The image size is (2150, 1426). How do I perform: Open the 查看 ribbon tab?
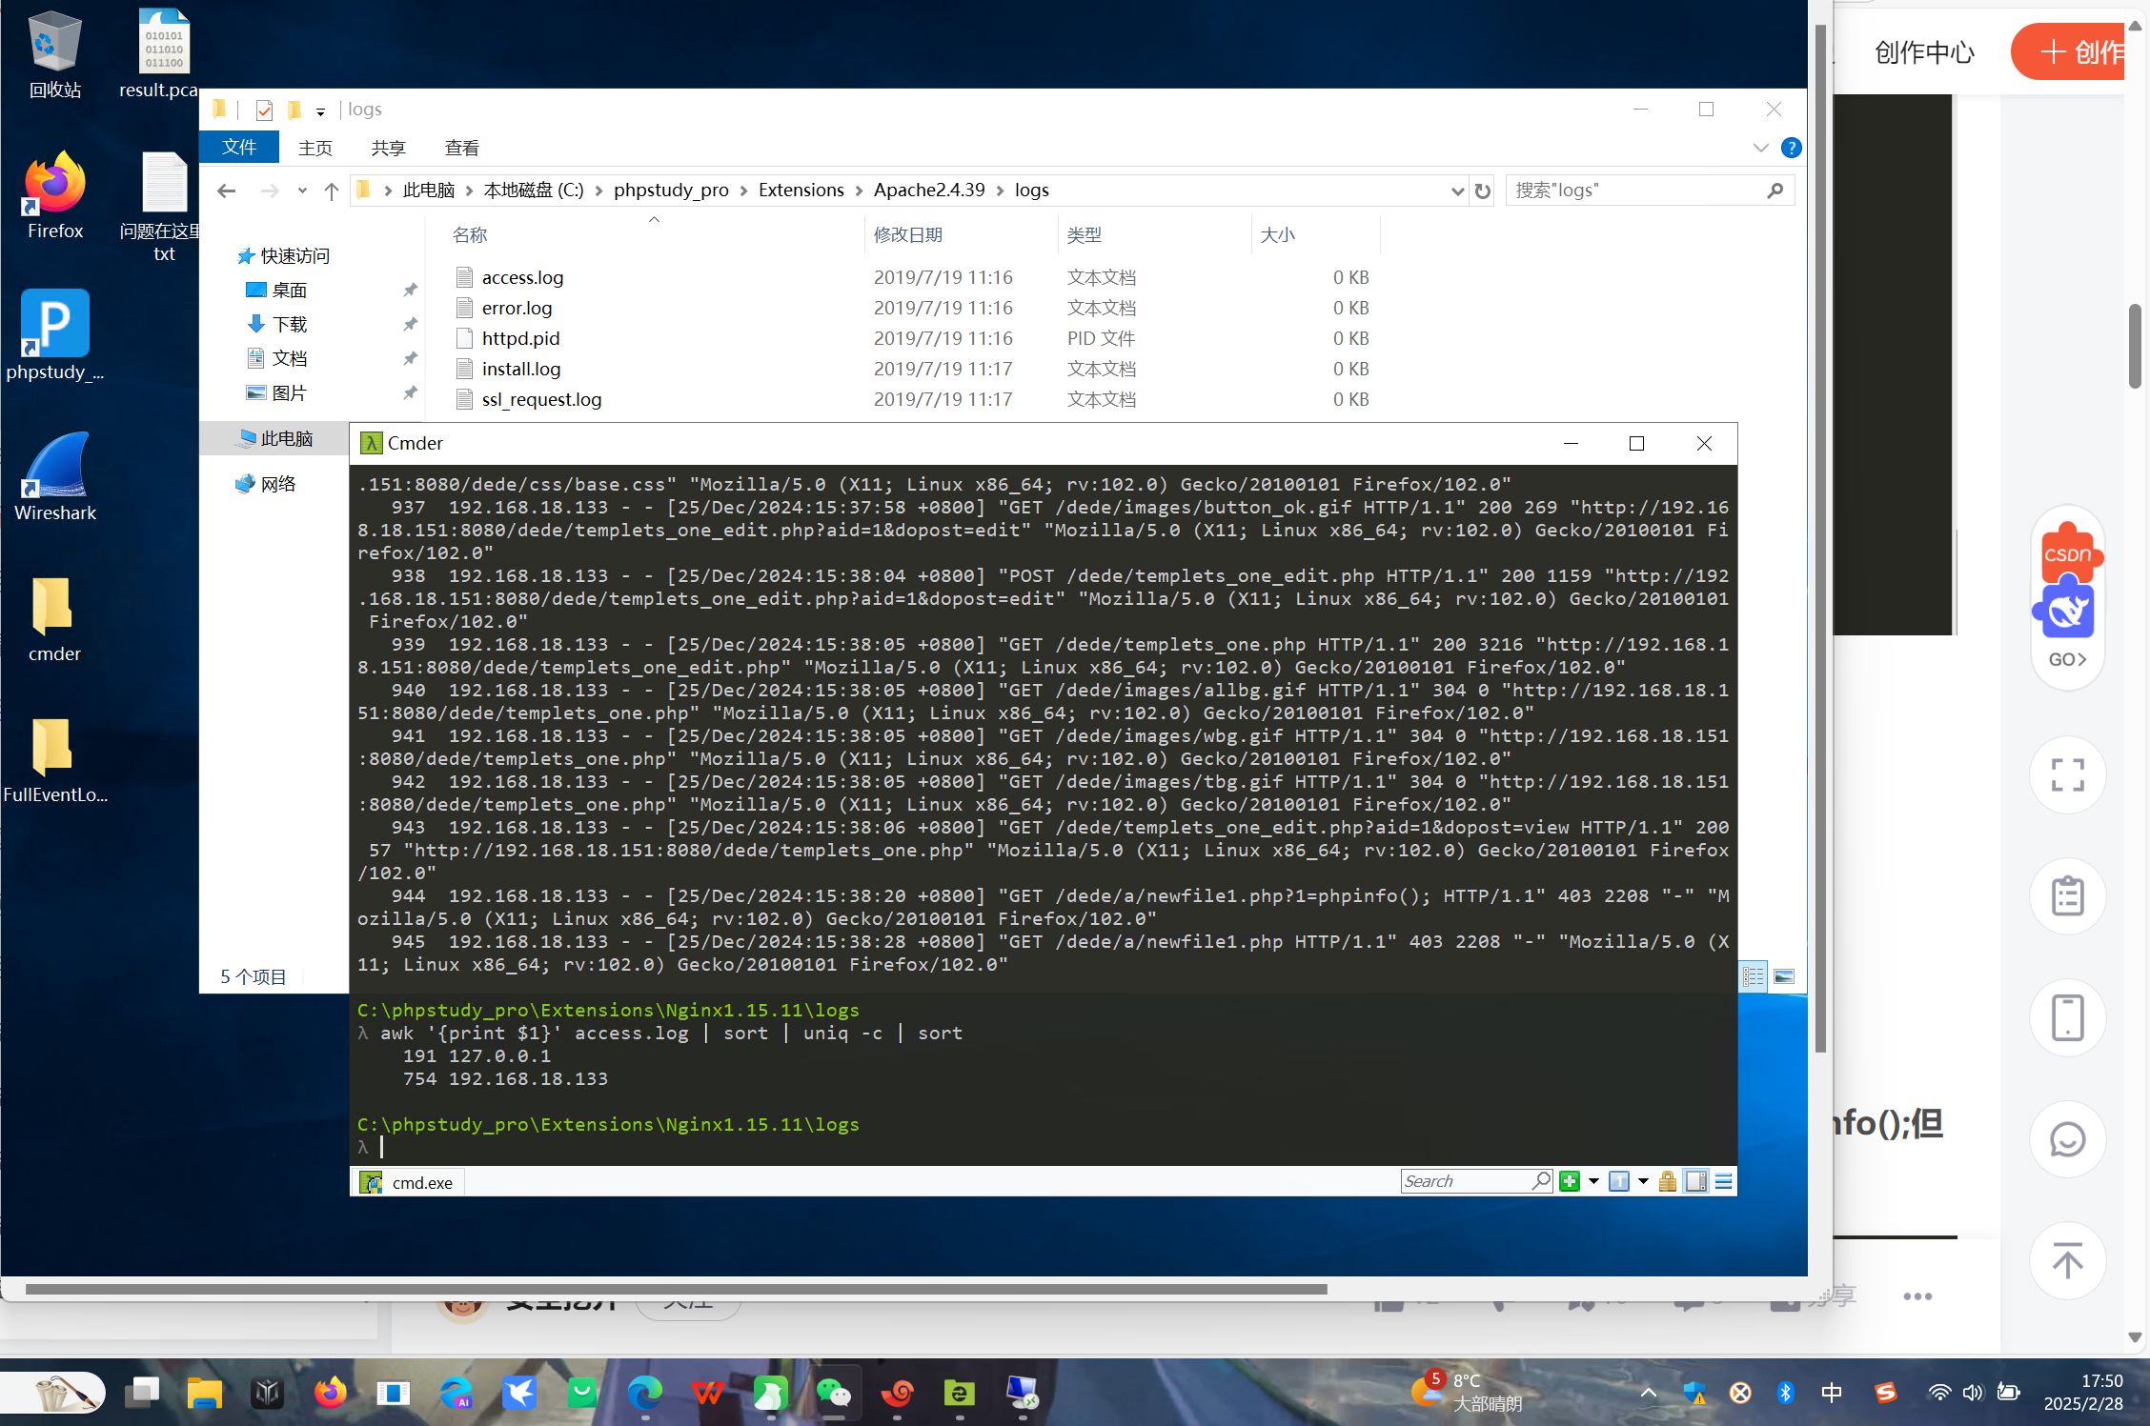461,148
